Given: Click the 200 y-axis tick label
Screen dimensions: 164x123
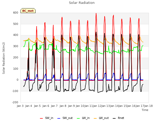Looking at the screenshot, I should pyautogui.click(x=16, y=57).
